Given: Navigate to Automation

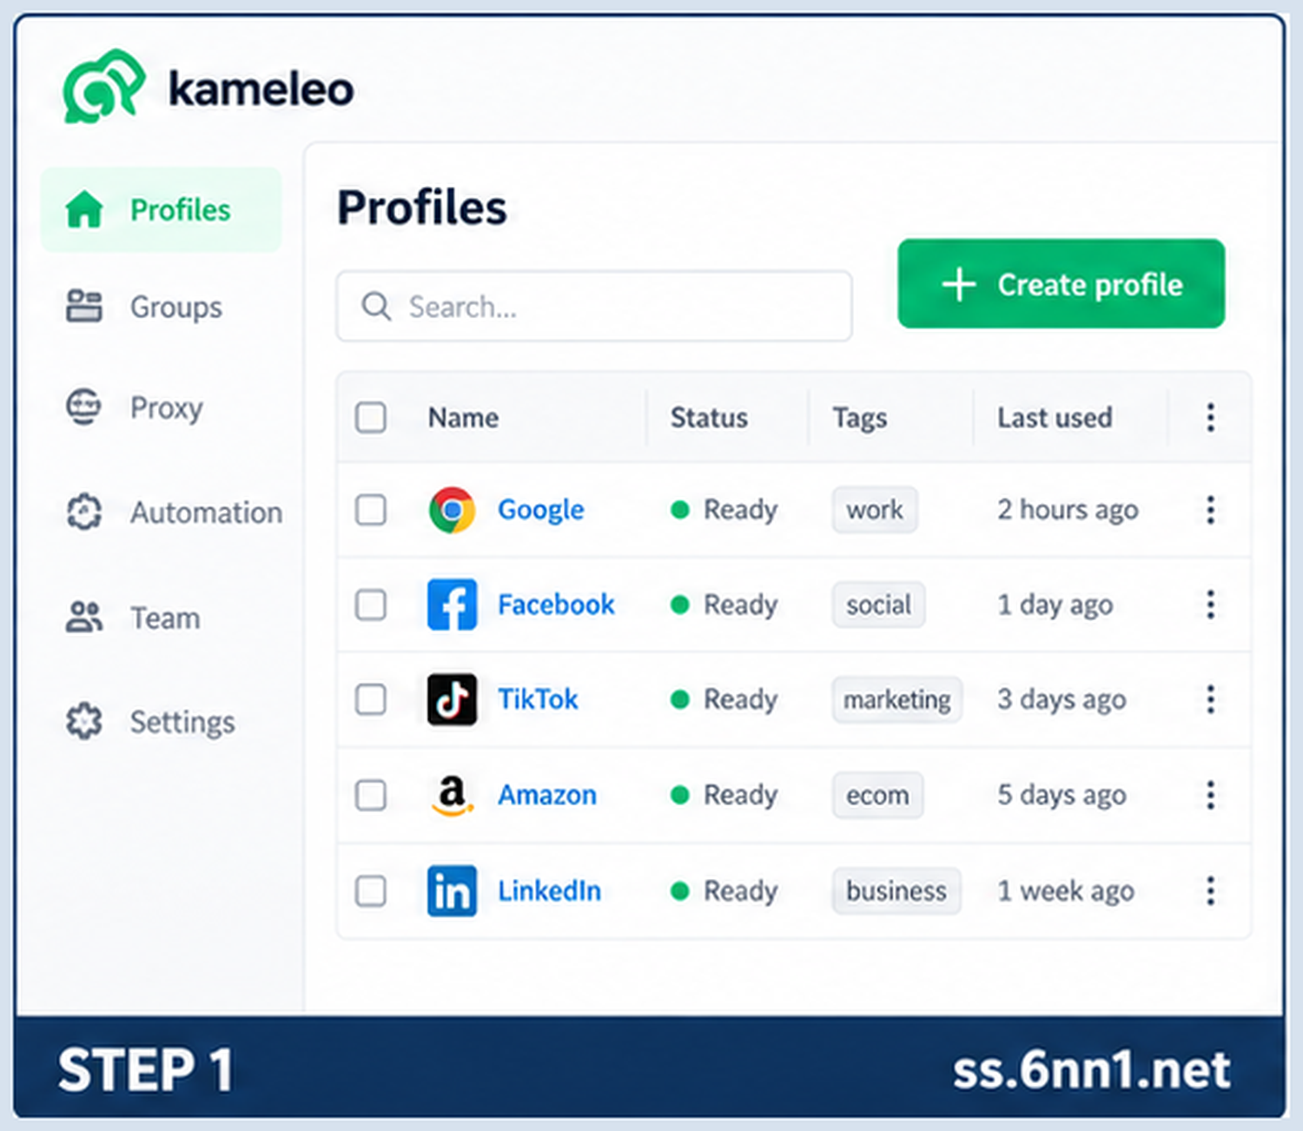Looking at the screenshot, I should click(x=174, y=512).
